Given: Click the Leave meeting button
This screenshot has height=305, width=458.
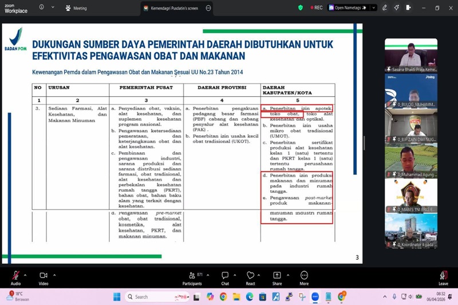Looking at the screenshot, I should point(443,276).
